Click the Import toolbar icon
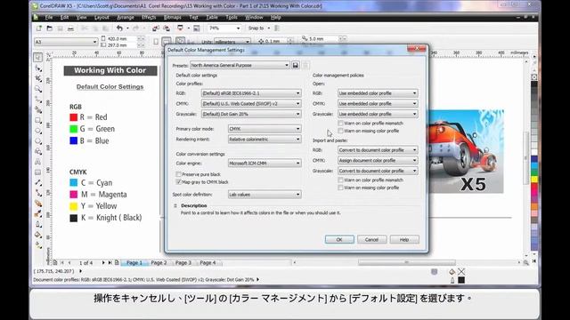Screen dimensions: 570x320 tap(156, 28)
